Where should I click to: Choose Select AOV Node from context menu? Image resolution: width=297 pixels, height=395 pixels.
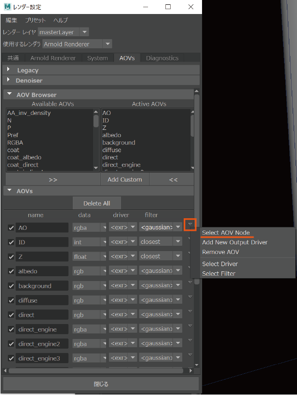point(226,233)
